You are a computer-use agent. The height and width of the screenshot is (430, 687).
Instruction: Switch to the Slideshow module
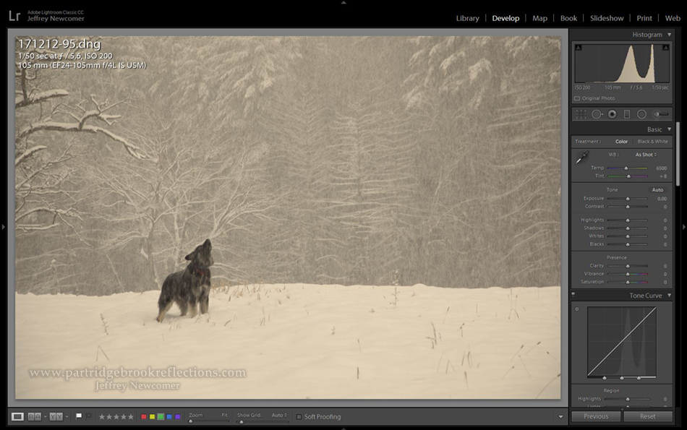coord(607,18)
